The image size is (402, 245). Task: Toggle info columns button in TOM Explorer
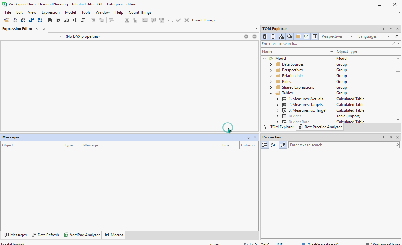click(x=315, y=36)
